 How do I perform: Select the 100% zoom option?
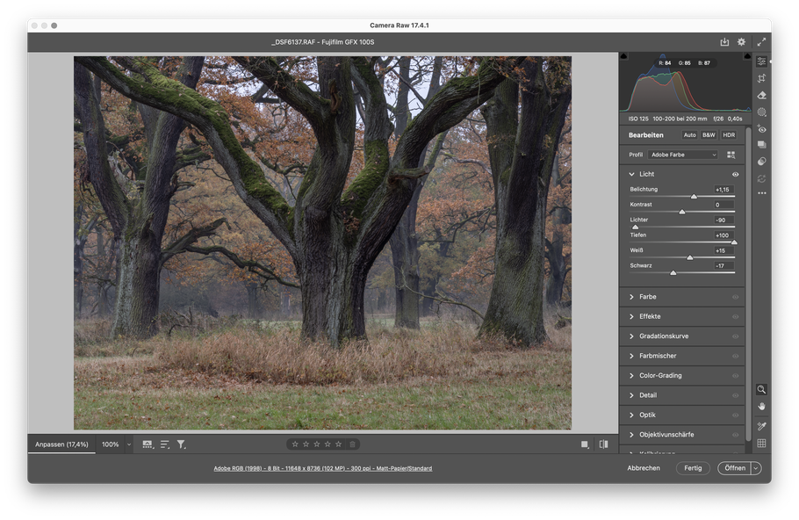[x=110, y=444]
